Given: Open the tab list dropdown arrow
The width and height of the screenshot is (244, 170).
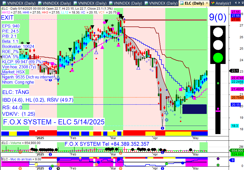Looking at the screenshot, I should click(x=242, y=3).
